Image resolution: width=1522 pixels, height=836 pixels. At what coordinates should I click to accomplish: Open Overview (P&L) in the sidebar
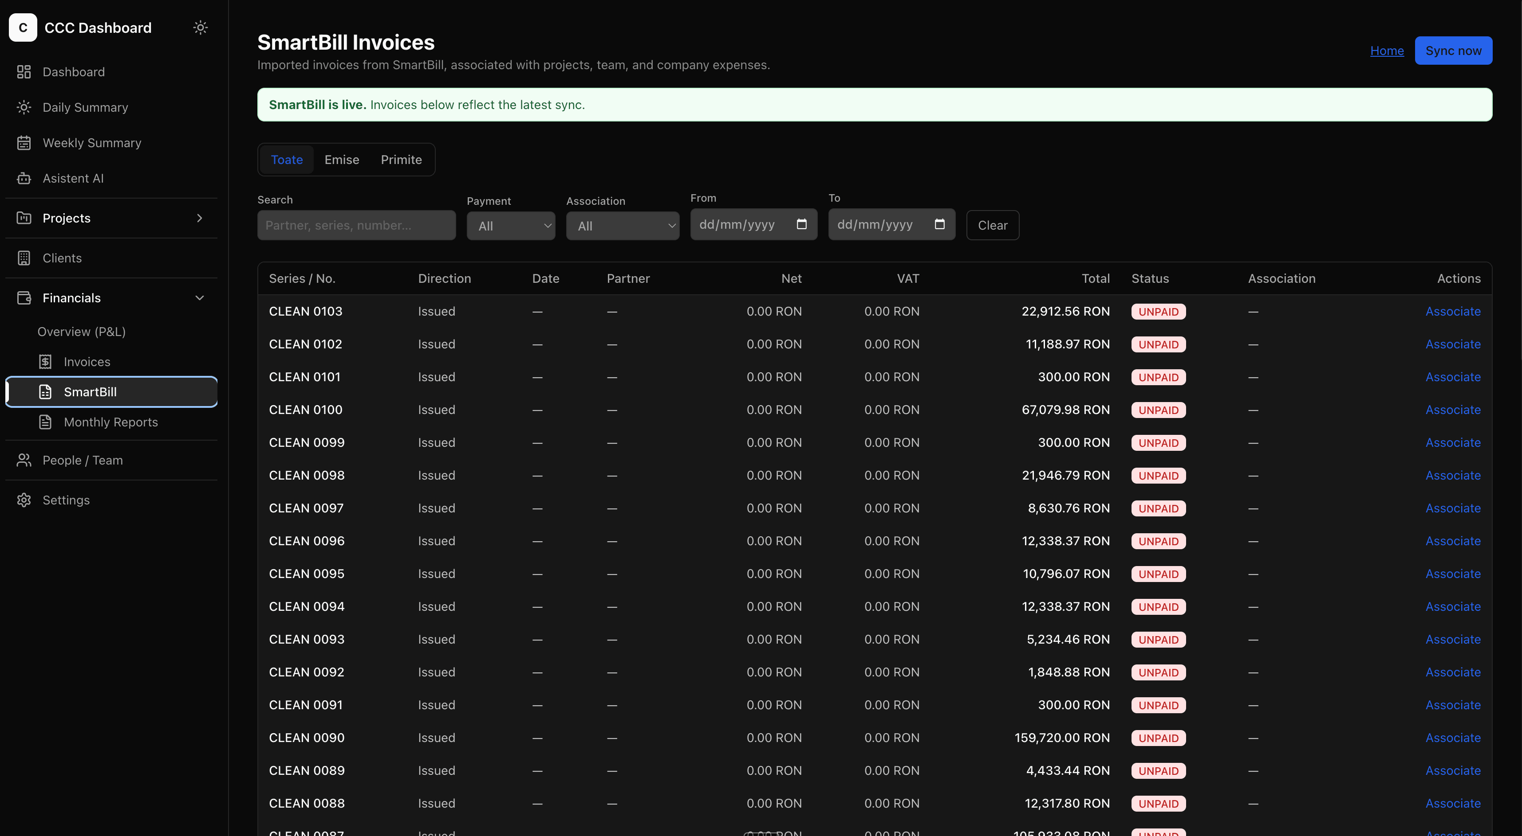[x=82, y=331]
